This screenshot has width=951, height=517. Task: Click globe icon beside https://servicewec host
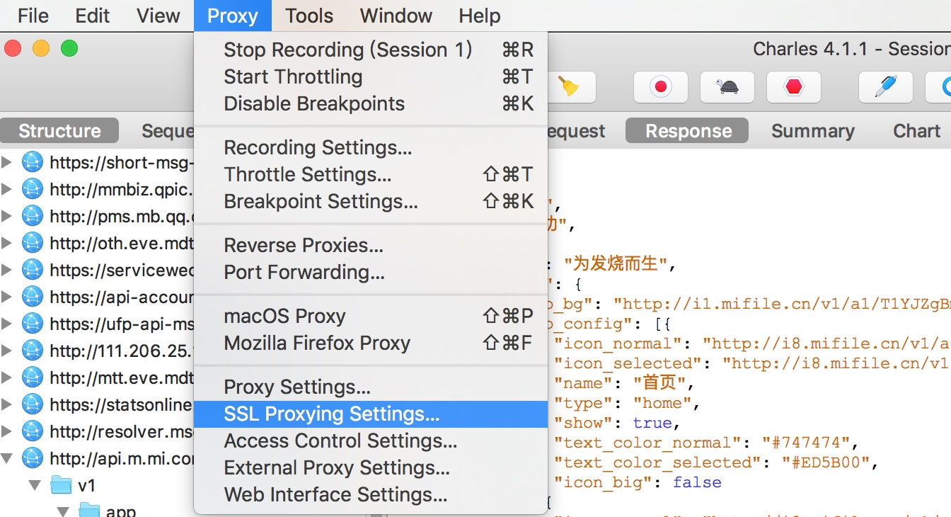[x=33, y=271]
